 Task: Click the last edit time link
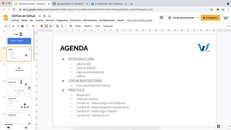click(x=140, y=20)
